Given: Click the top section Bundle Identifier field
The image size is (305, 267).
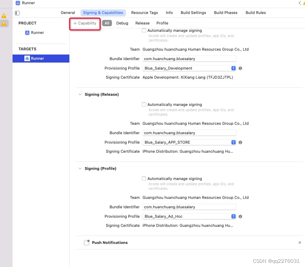Looking at the screenshot, I should [x=189, y=59].
